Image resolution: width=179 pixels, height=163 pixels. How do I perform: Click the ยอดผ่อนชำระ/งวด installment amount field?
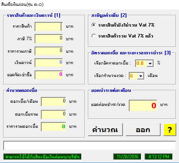(143, 106)
